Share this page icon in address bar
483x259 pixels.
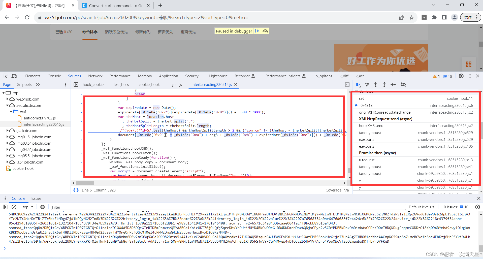click(402, 17)
